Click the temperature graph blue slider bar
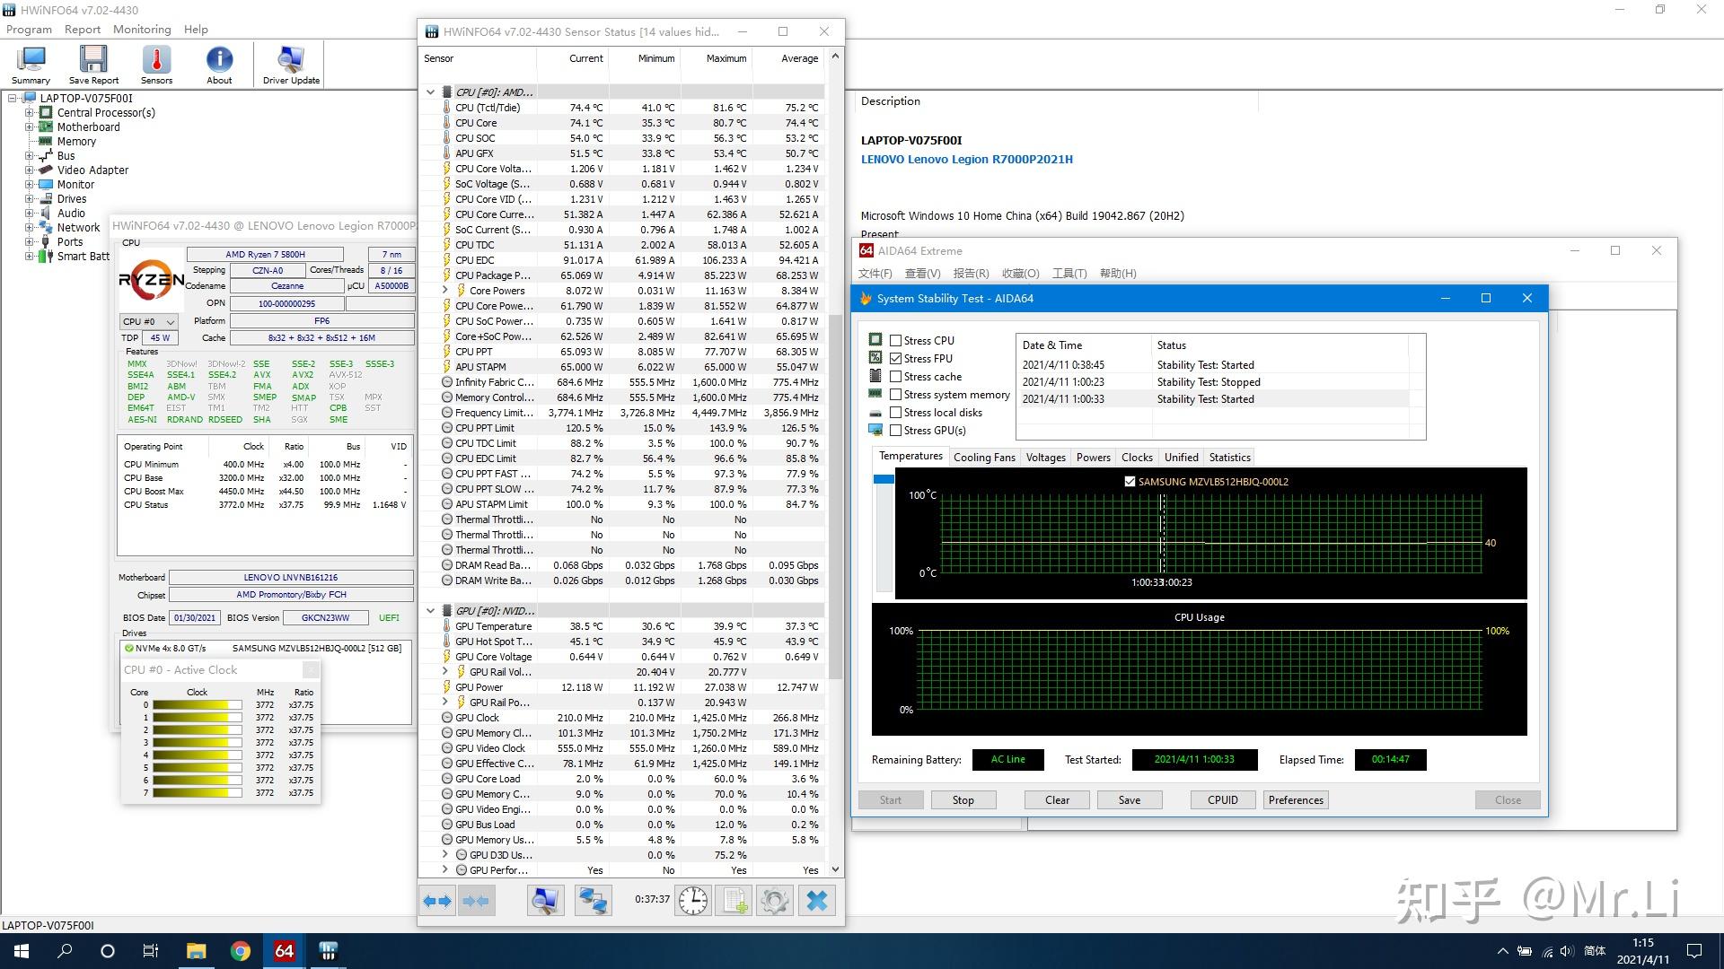The image size is (1724, 969). click(x=884, y=479)
